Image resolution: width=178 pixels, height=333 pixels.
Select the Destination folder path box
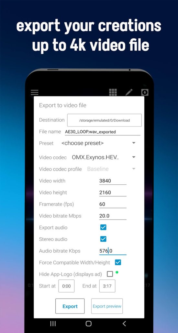pyautogui.click(x=105, y=120)
